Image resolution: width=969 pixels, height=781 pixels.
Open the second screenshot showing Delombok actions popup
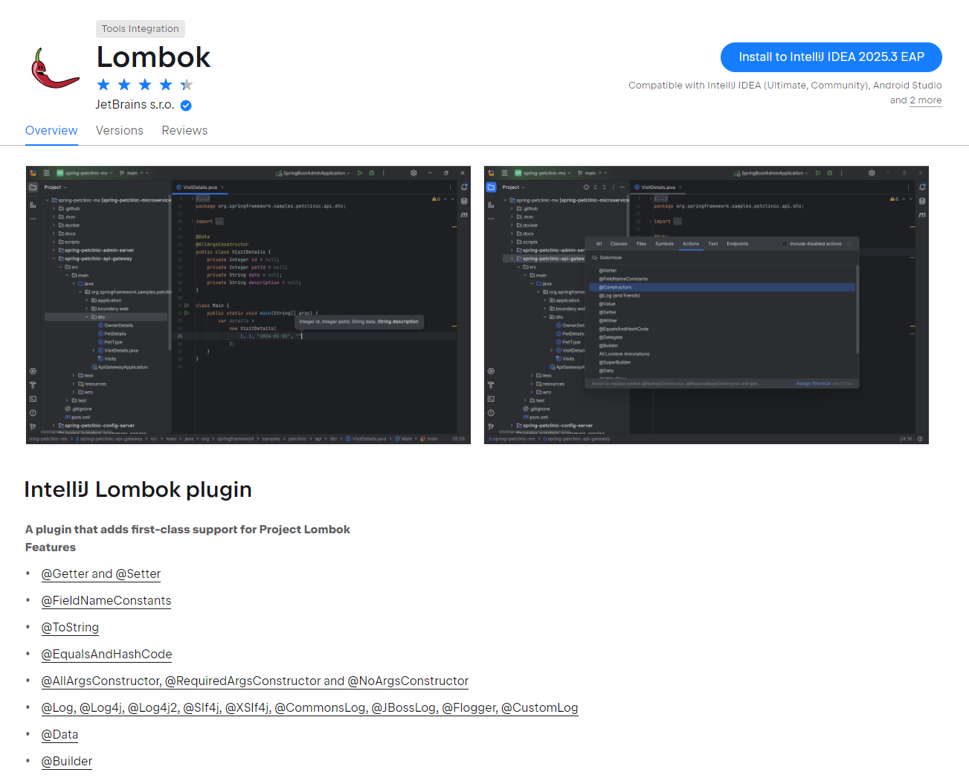pos(706,305)
